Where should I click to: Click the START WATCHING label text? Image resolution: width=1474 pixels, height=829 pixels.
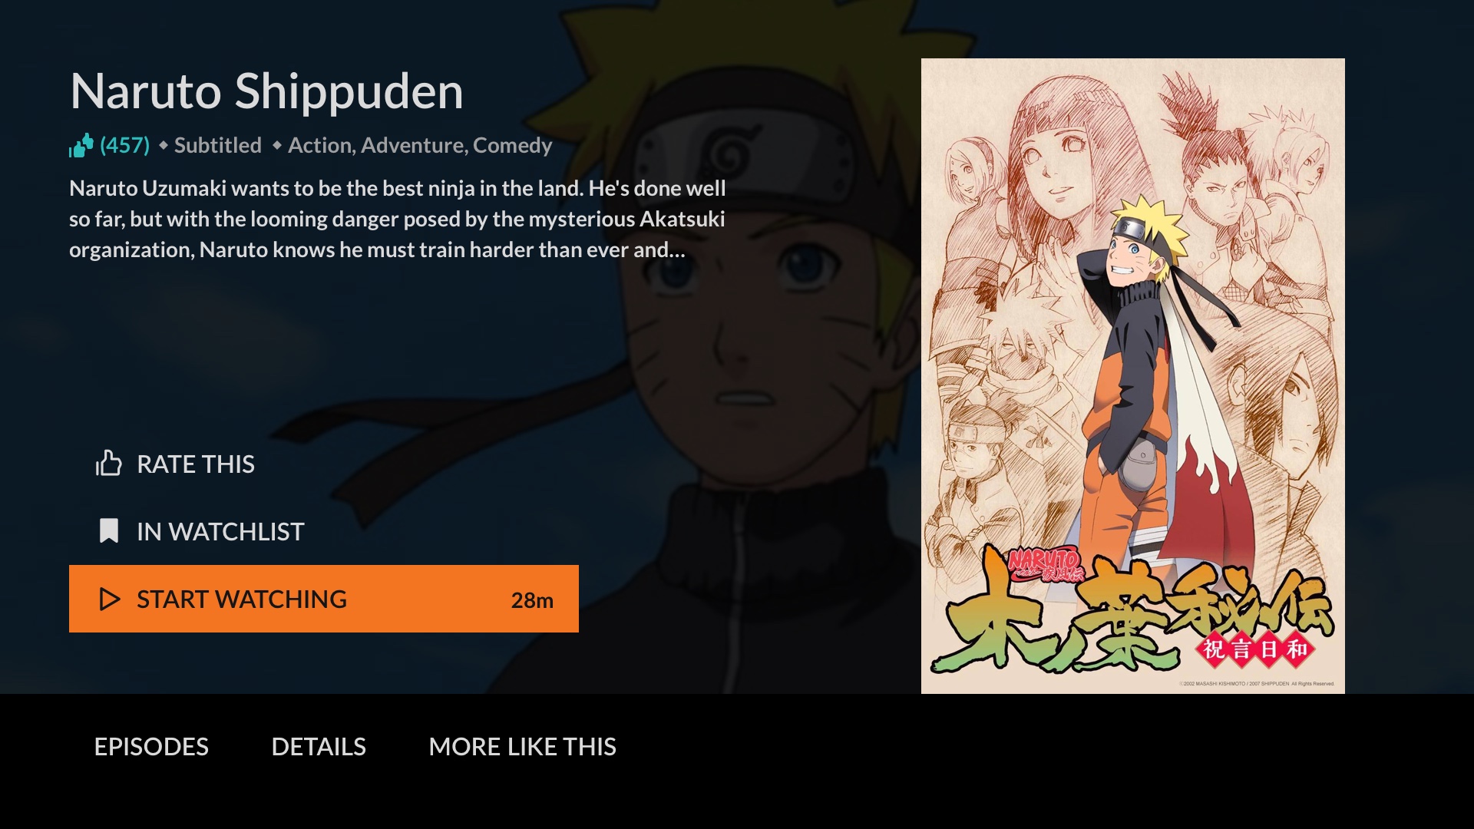[x=242, y=599]
